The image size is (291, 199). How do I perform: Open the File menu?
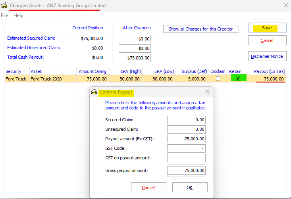4,15
